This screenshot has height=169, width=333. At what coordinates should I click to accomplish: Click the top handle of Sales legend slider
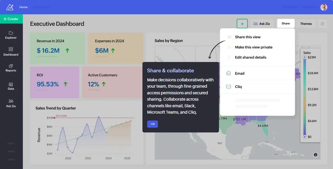point(305,57)
